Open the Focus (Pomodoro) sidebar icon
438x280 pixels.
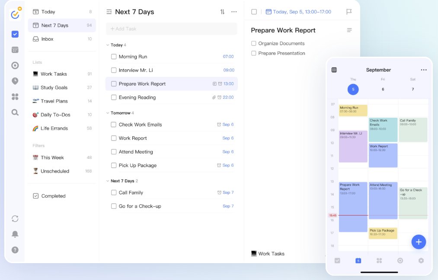click(x=15, y=65)
